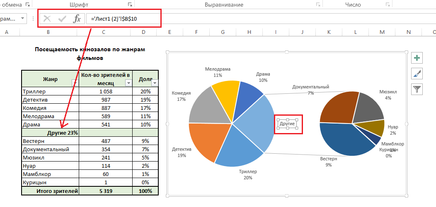Select cell with value 1 058

coord(106,91)
